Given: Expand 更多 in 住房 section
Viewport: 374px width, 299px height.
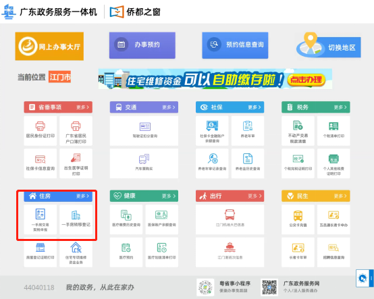Looking at the screenshot, I should [83, 196].
